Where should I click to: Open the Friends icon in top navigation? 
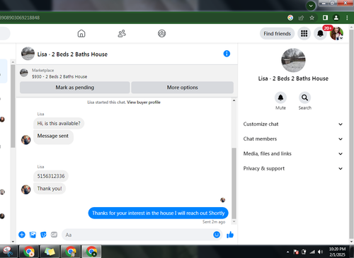click(122, 33)
